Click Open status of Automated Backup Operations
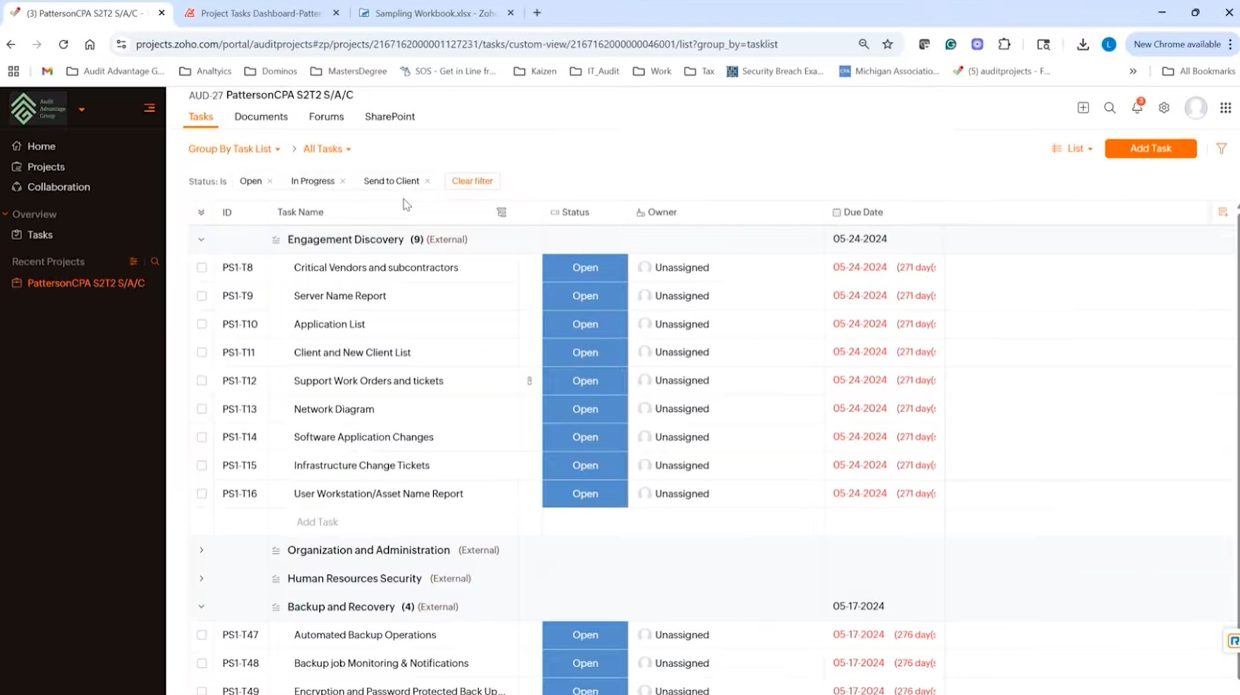Viewport: 1240px width, 695px height. (585, 635)
